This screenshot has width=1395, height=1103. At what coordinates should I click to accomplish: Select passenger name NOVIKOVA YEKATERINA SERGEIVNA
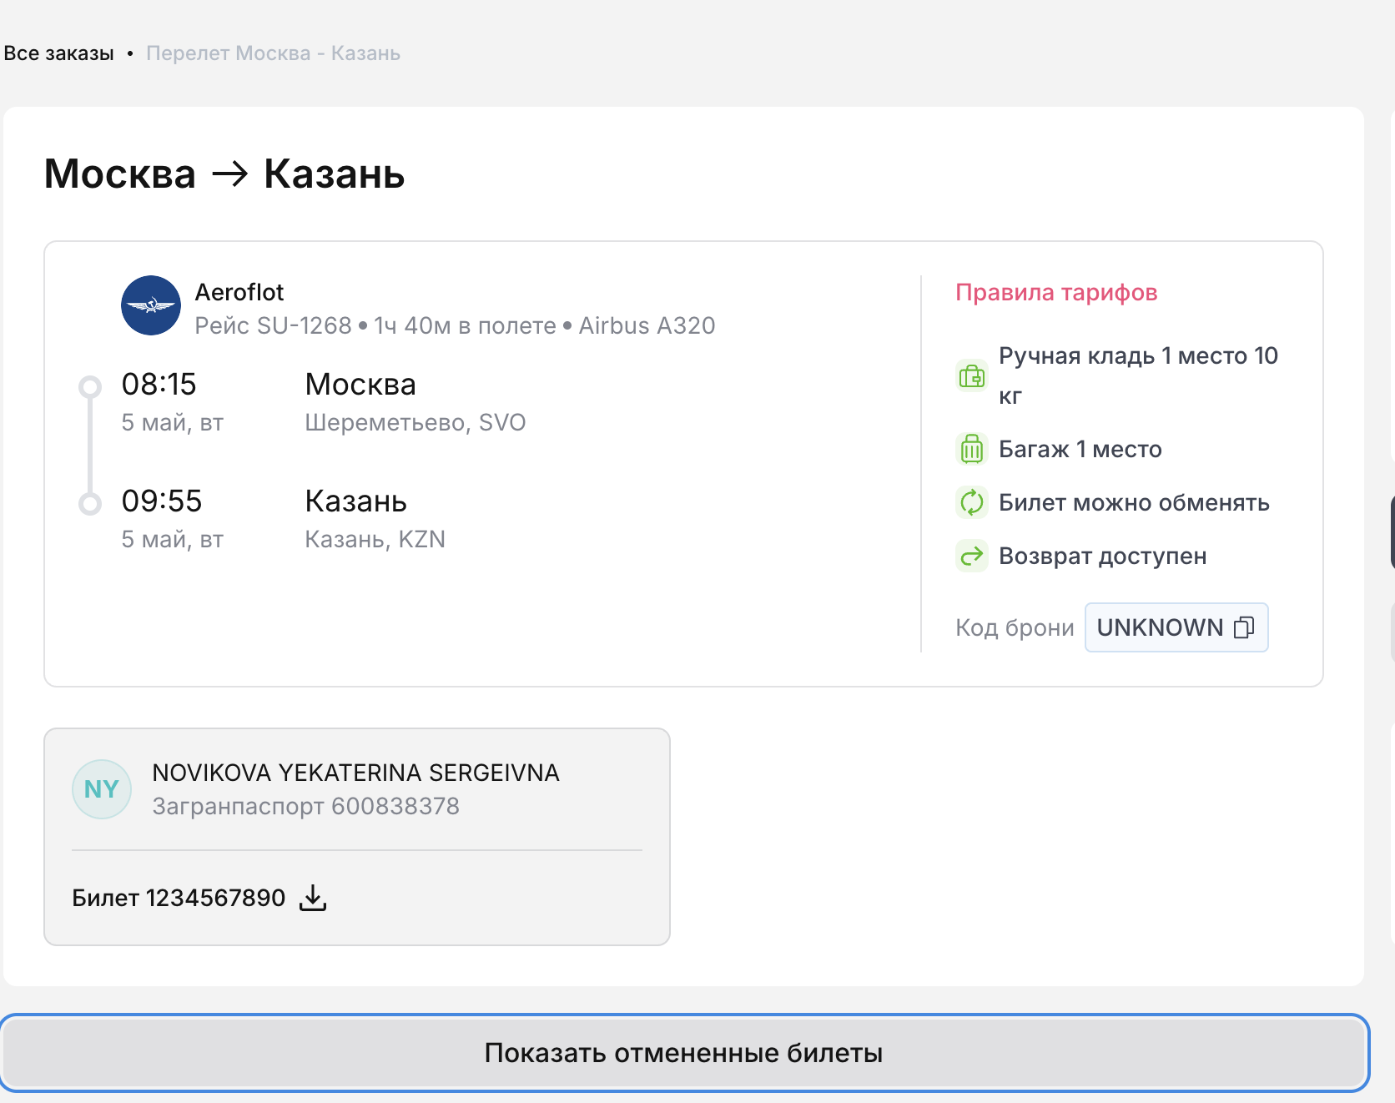pyautogui.click(x=355, y=773)
